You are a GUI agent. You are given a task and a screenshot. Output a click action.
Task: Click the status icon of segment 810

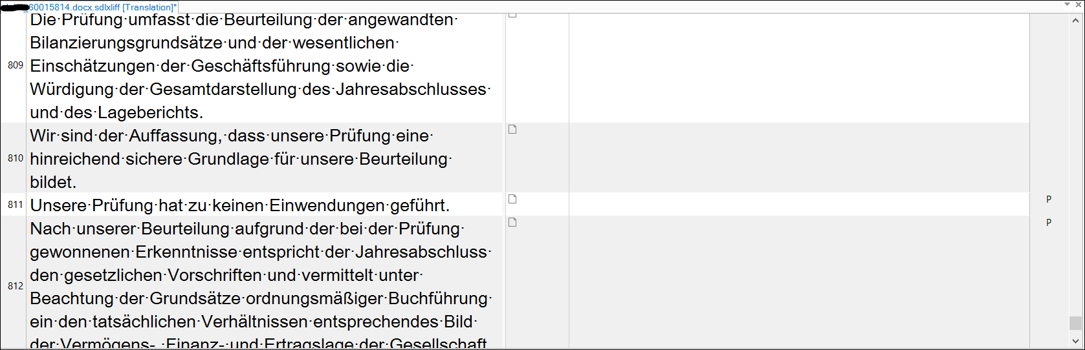[x=512, y=129]
